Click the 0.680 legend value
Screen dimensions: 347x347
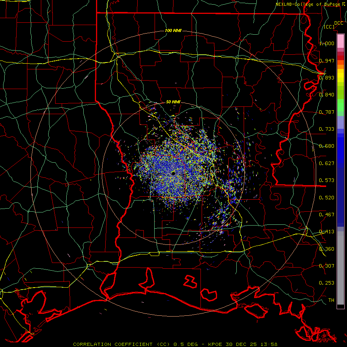[x=327, y=146]
